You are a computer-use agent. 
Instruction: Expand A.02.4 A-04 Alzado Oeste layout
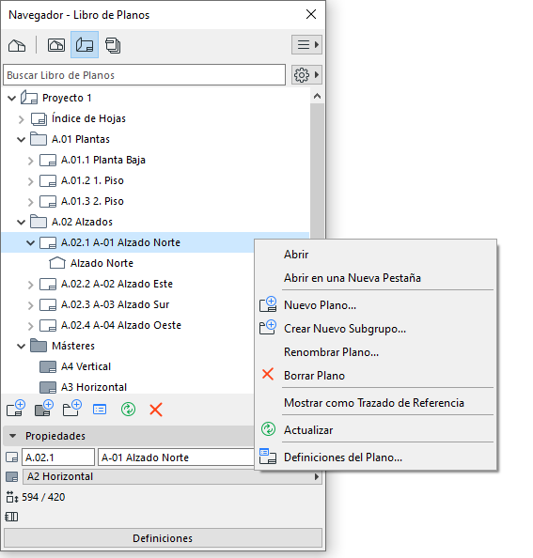tap(31, 326)
